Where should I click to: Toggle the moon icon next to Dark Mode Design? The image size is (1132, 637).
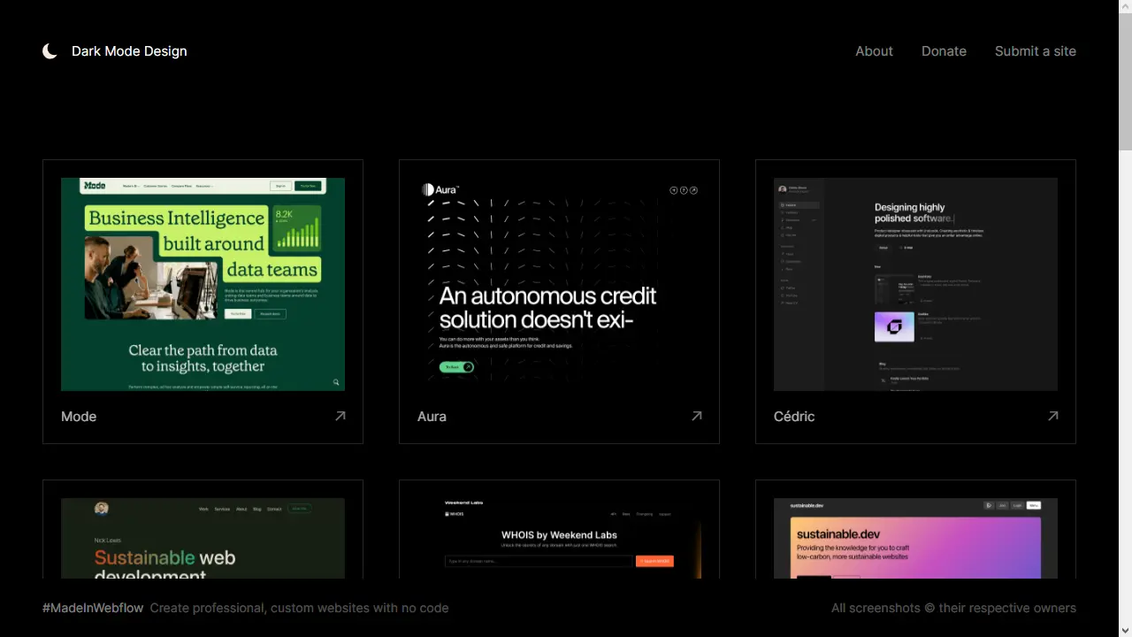point(50,50)
